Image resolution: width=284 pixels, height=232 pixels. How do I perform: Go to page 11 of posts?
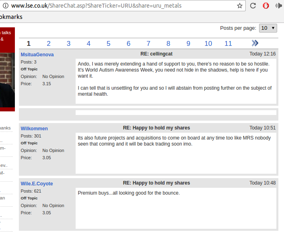pos(228,43)
